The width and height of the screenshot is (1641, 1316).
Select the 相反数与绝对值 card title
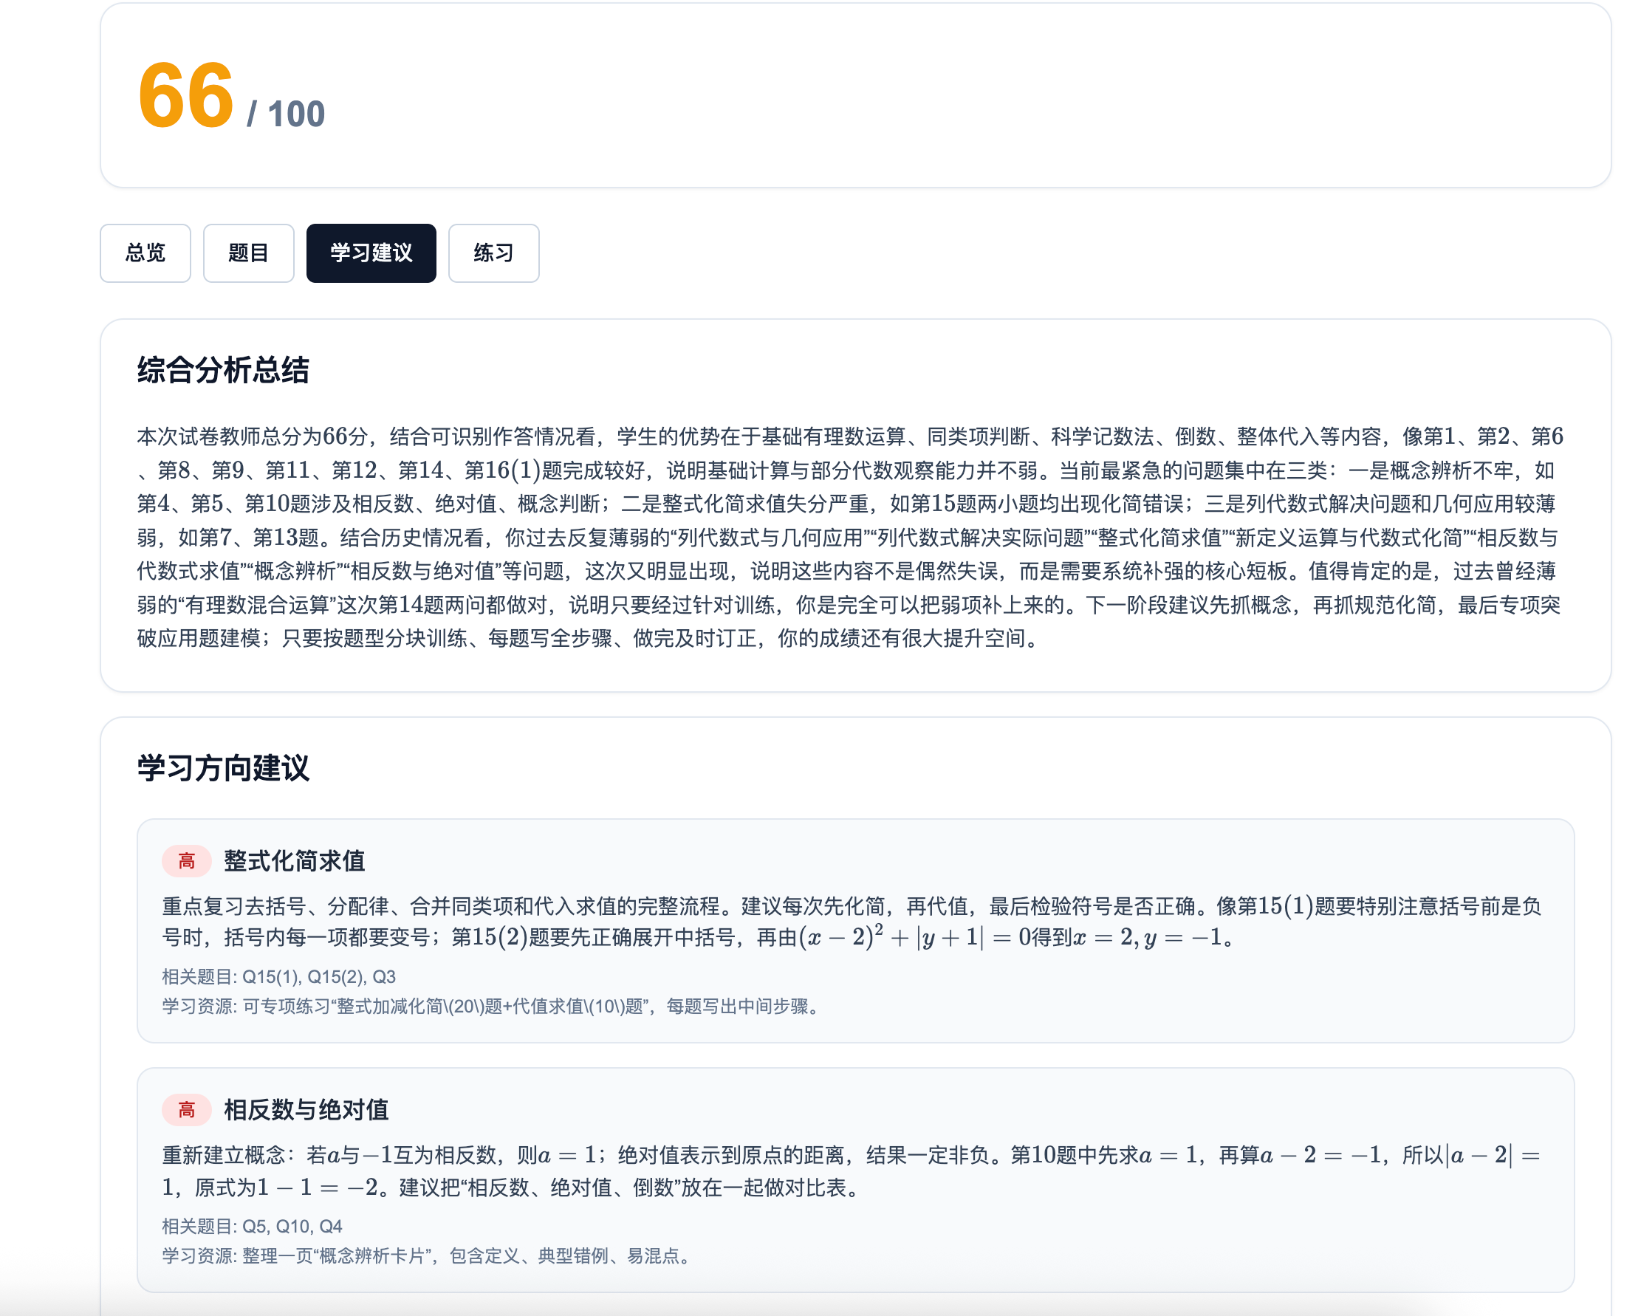click(306, 1110)
